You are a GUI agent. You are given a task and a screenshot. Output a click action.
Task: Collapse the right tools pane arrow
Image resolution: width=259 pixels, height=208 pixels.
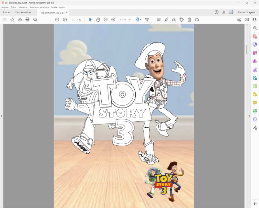coord(249,116)
